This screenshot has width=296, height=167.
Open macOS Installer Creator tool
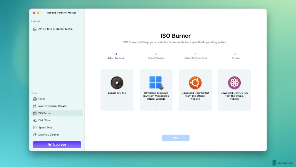(x=57, y=106)
